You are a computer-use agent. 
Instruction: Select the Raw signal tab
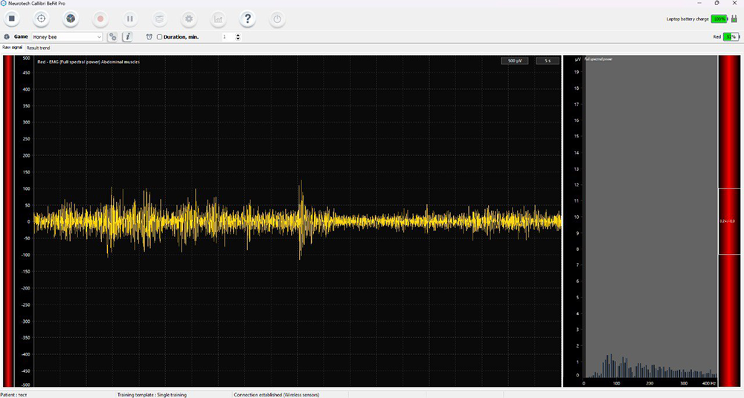(x=12, y=48)
